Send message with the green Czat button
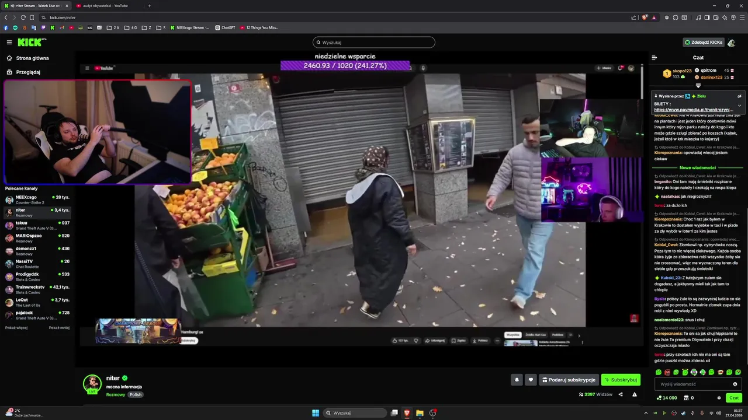 pos(734,398)
